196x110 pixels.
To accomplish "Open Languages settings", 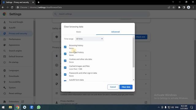I will point(14,70).
